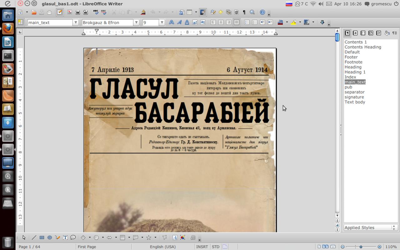The image size is (400, 250).
Task: Expand the Applied Styles filter dropdown
Action: (394, 227)
